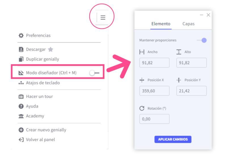Toggle the Modo diseñador switch
Viewport: 227px width, 160px height.
94,73
